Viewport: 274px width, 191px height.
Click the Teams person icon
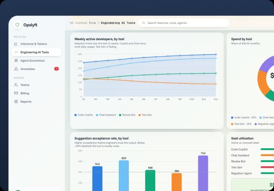16,85
